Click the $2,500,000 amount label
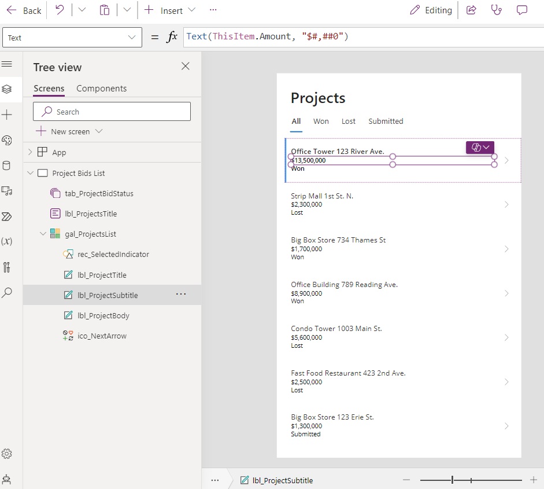This screenshot has width=544, height=489. click(x=306, y=382)
